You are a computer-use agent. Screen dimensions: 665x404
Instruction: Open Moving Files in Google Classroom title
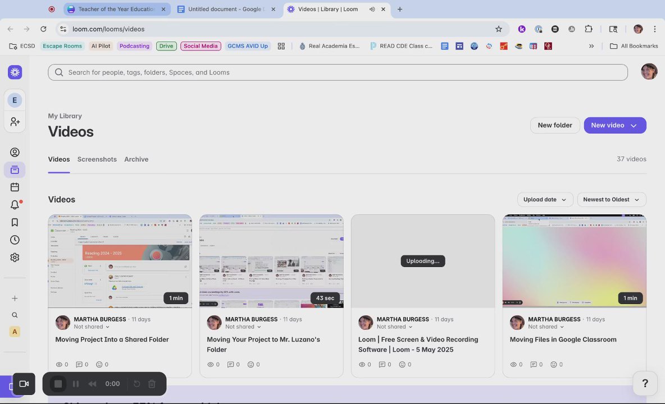[x=563, y=339]
